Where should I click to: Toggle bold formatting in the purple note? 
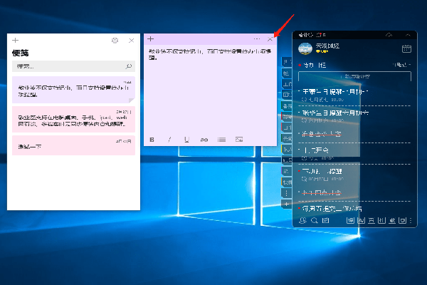click(x=152, y=140)
